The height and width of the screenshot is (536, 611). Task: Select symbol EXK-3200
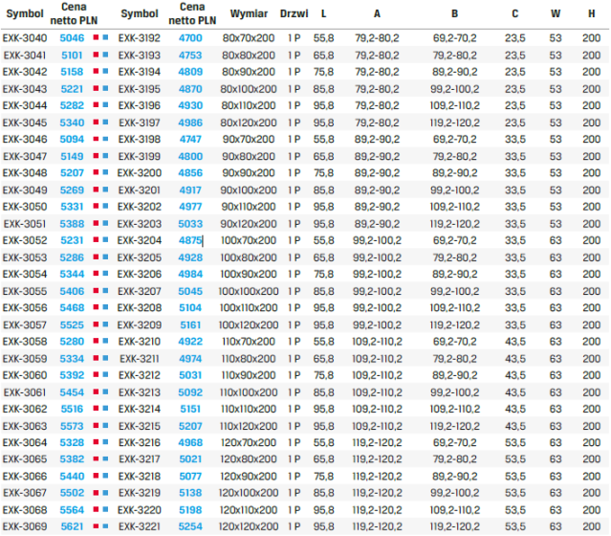[x=139, y=173]
